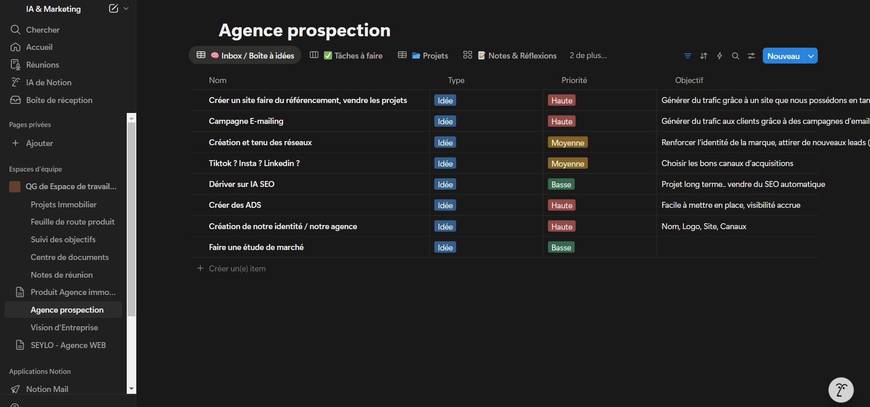
Task: Click Idée tag on Créer des ADS row
Action: [445, 205]
